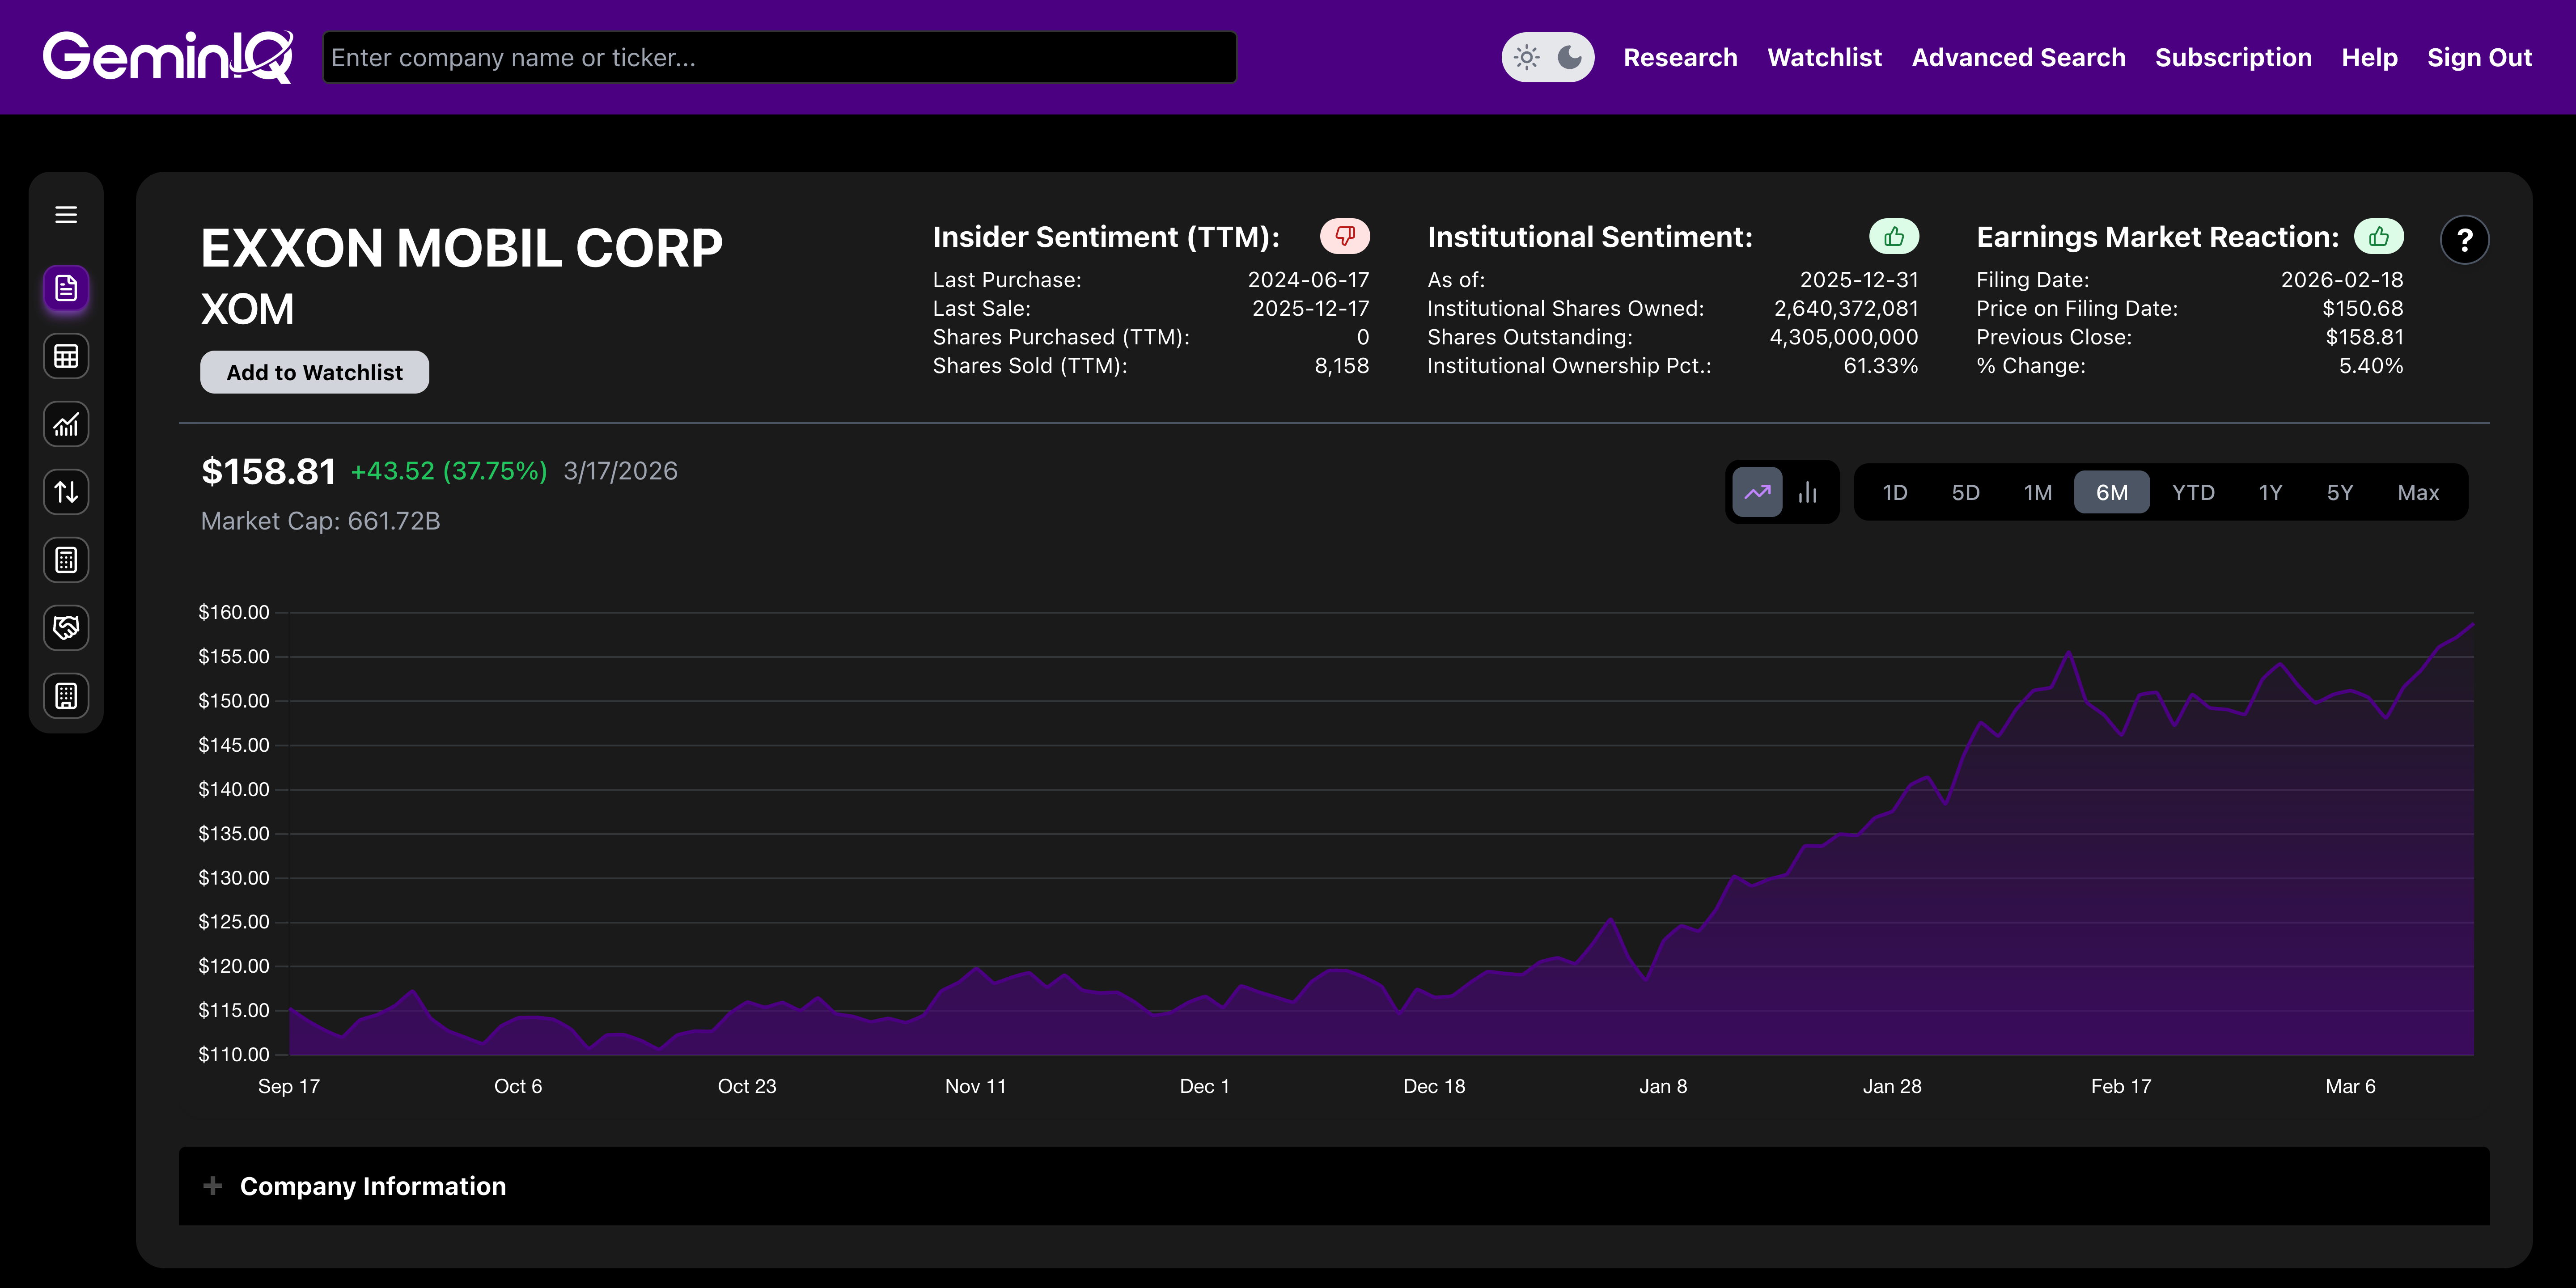Select the document overview icon in sidebar
Image resolution: width=2576 pixels, height=1288 pixels.
coord(66,289)
